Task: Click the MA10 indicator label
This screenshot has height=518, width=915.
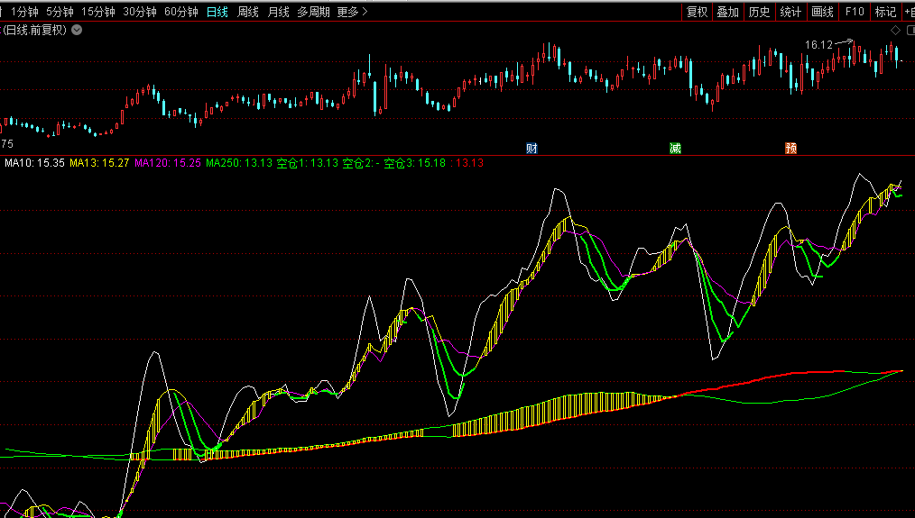Action: click(34, 163)
